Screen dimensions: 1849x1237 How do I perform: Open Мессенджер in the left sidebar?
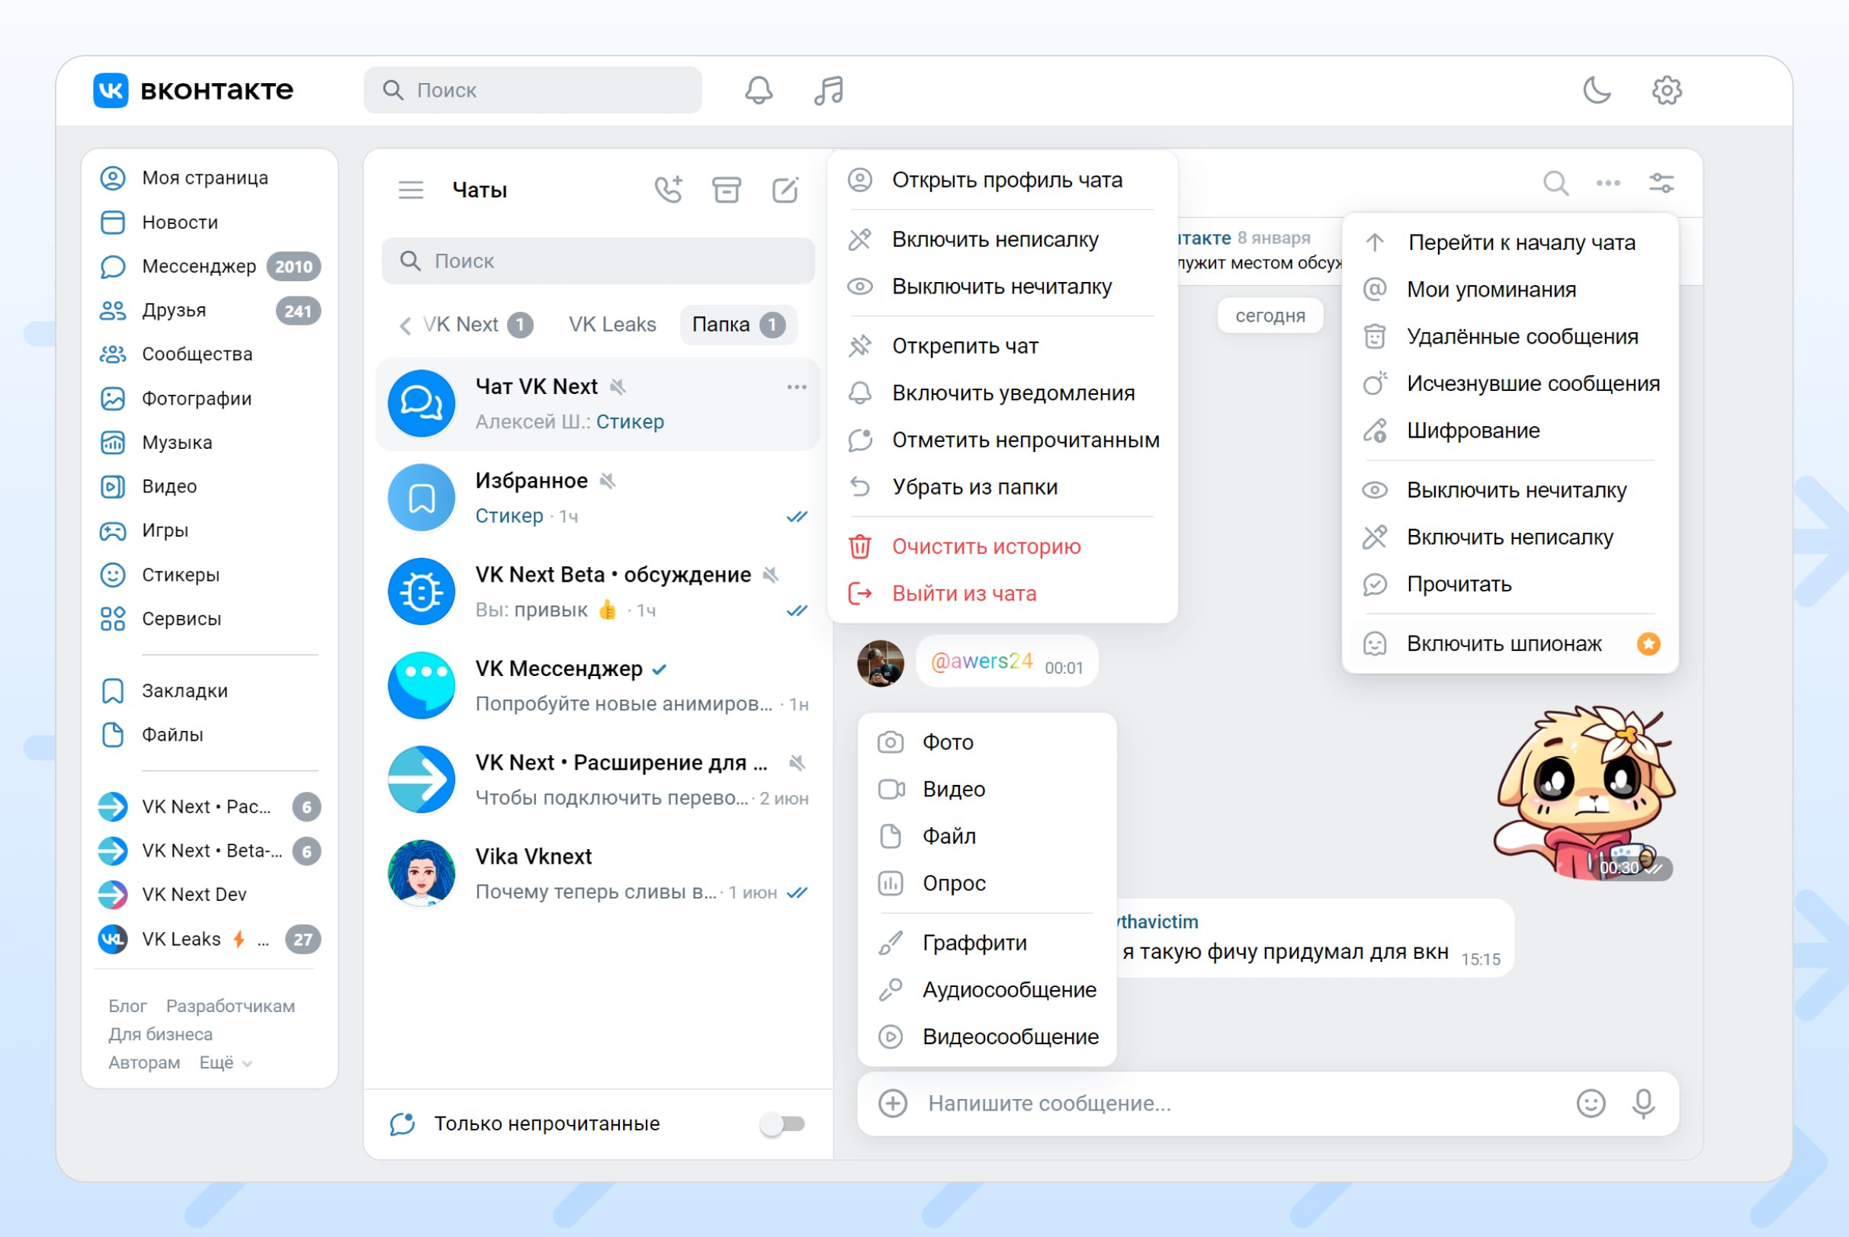209,267
